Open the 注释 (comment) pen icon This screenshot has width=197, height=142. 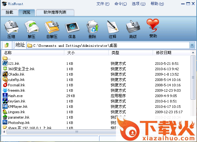112,27
